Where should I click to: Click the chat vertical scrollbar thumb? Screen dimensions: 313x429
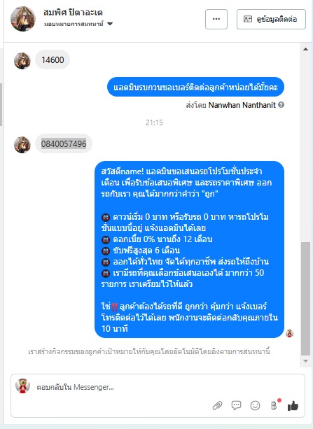(x=305, y=298)
